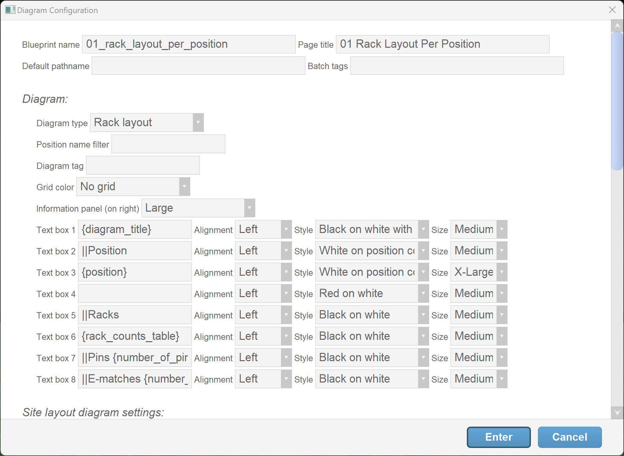Focus the Page title field

[x=442, y=44]
